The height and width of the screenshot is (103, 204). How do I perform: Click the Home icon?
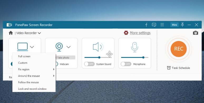click(11, 33)
